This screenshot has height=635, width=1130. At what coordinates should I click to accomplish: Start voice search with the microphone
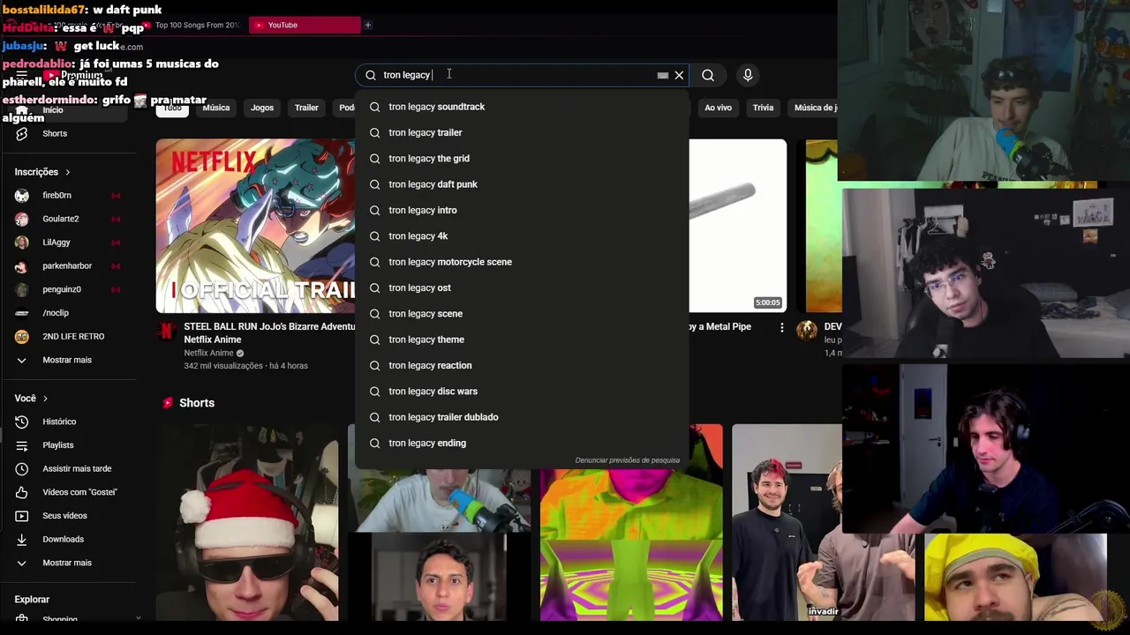pyautogui.click(x=748, y=75)
